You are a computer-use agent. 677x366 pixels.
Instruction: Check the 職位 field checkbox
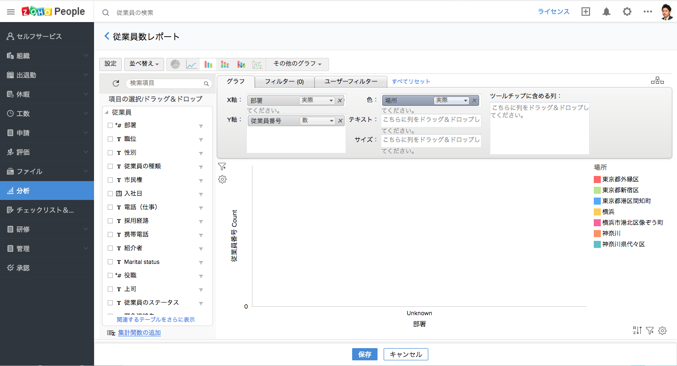[x=110, y=139]
